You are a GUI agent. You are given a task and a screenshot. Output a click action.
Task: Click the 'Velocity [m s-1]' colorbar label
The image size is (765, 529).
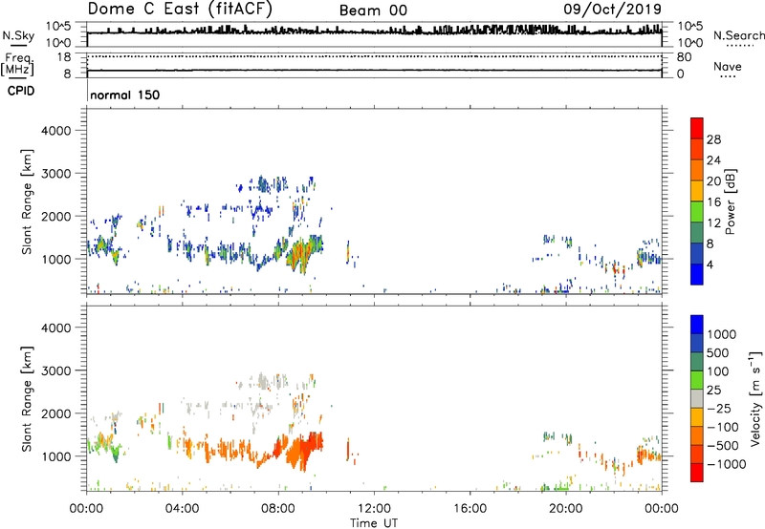[x=755, y=398]
